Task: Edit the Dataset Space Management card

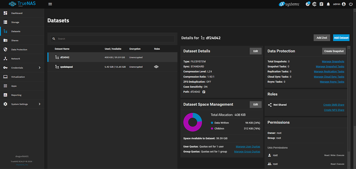Action: (x=256, y=104)
